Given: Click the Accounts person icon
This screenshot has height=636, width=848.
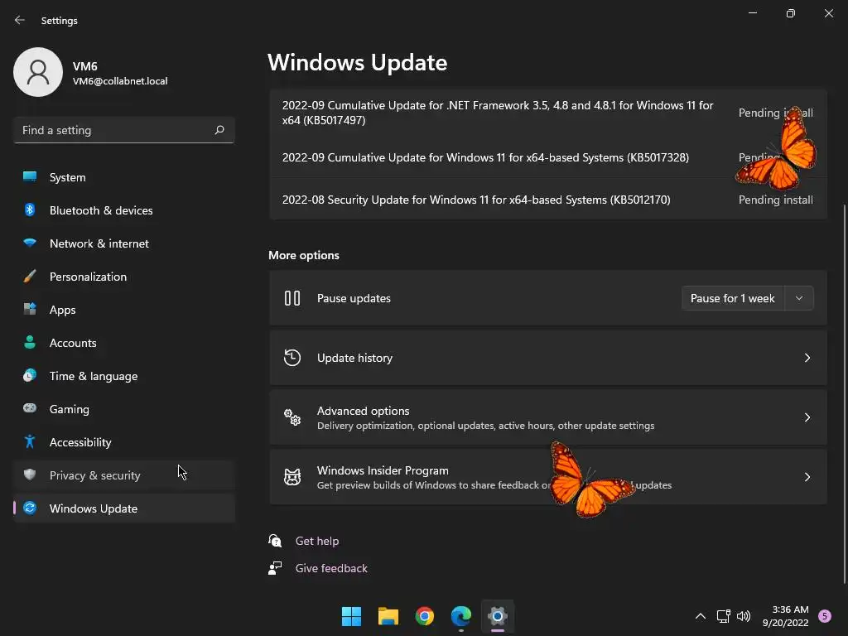Looking at the screenshot, I should pos(30,342).
